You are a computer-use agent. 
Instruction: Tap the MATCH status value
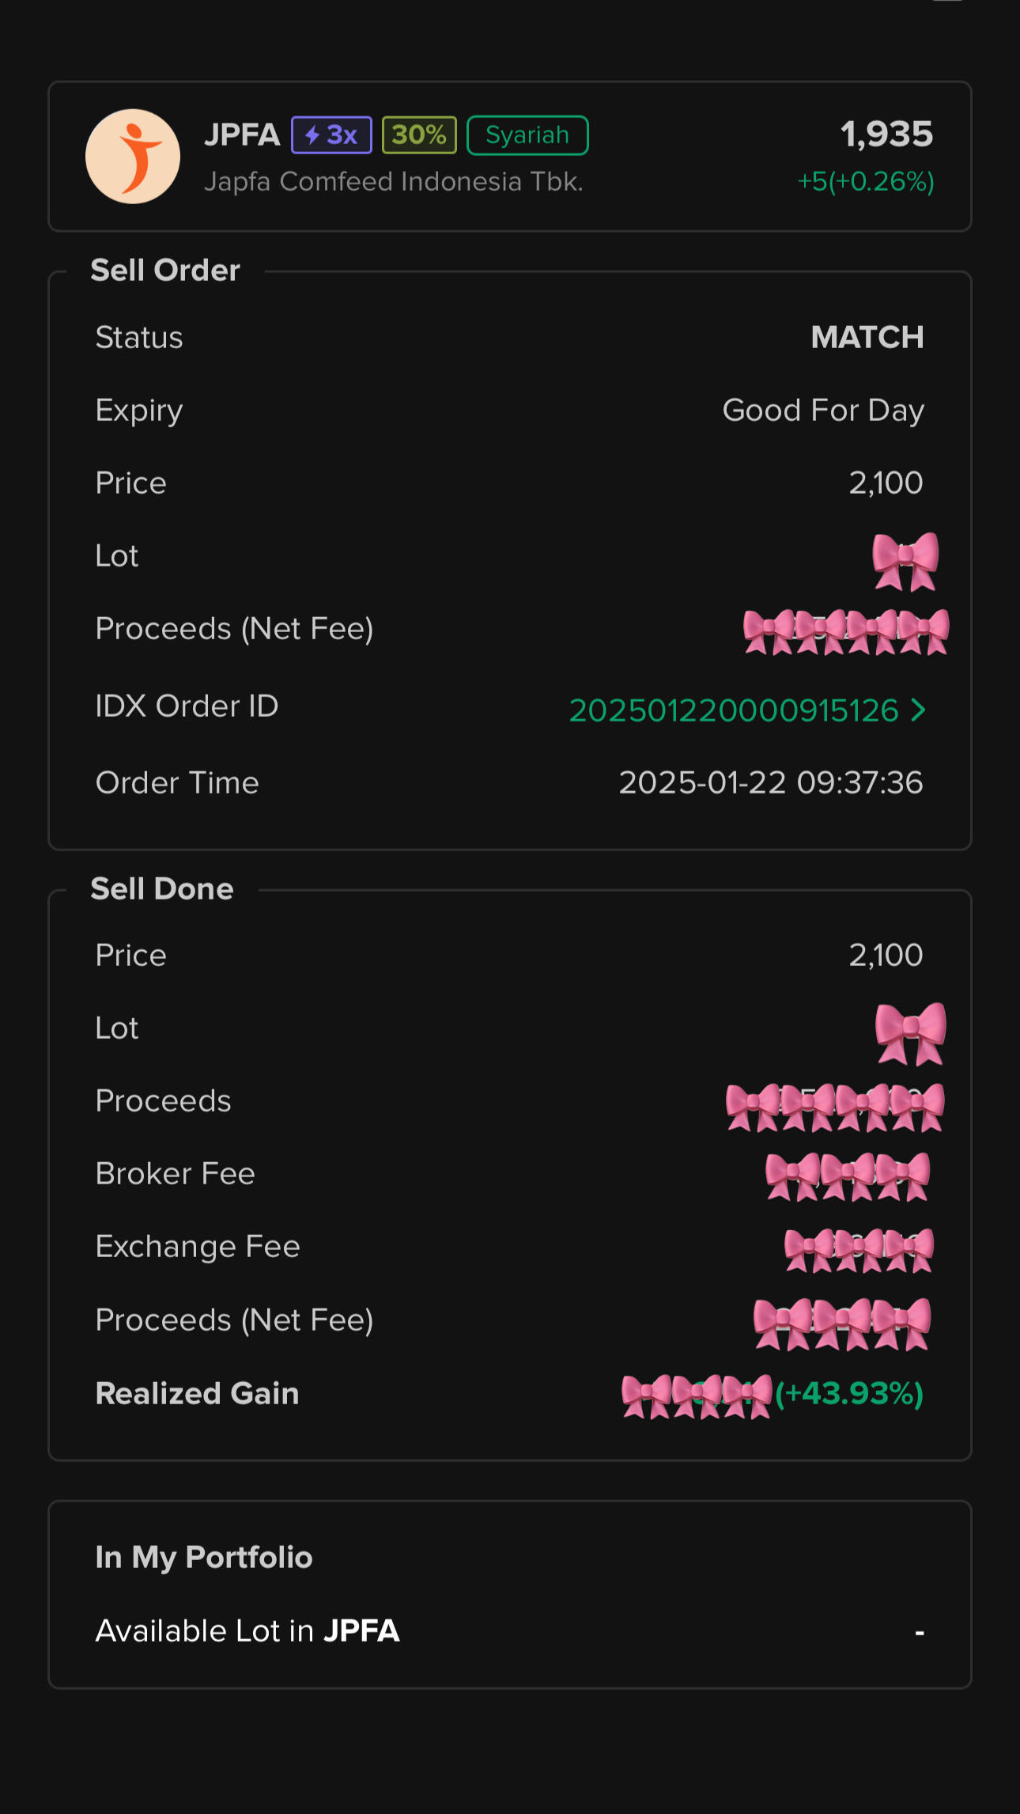coord(867,338)
